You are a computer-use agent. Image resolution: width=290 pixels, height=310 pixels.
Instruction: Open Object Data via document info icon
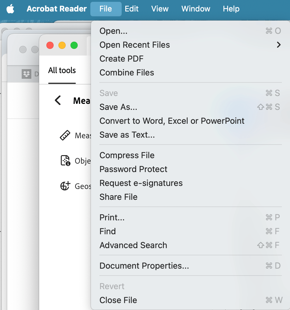65,161
